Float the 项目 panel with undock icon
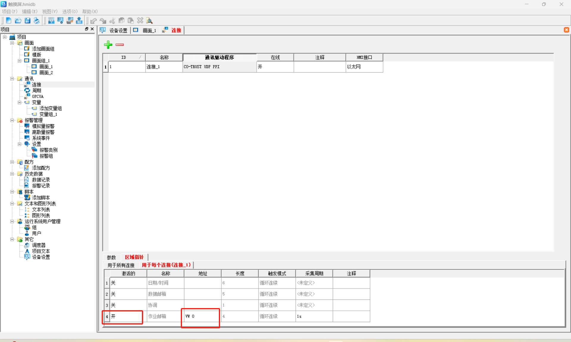 (x=87, y=29)
